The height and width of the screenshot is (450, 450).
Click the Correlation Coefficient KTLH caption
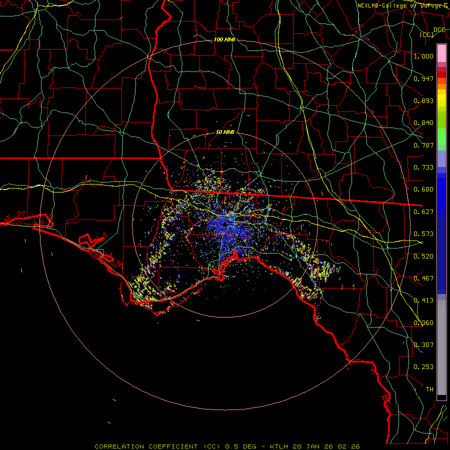pyautogui.click(x=227, y=446)
